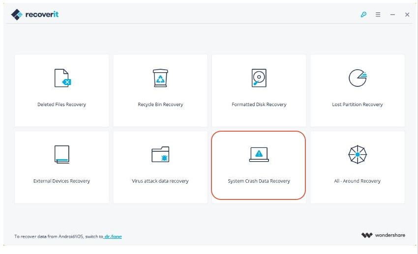Click the External Devices Recovery drive icon

pyautogui.click(x=62, y=154)
